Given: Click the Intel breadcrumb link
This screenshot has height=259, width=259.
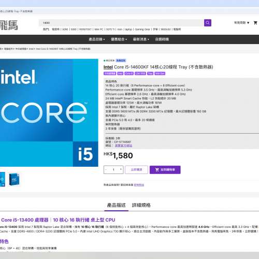Looking at the screenshot, I should 31,49.
